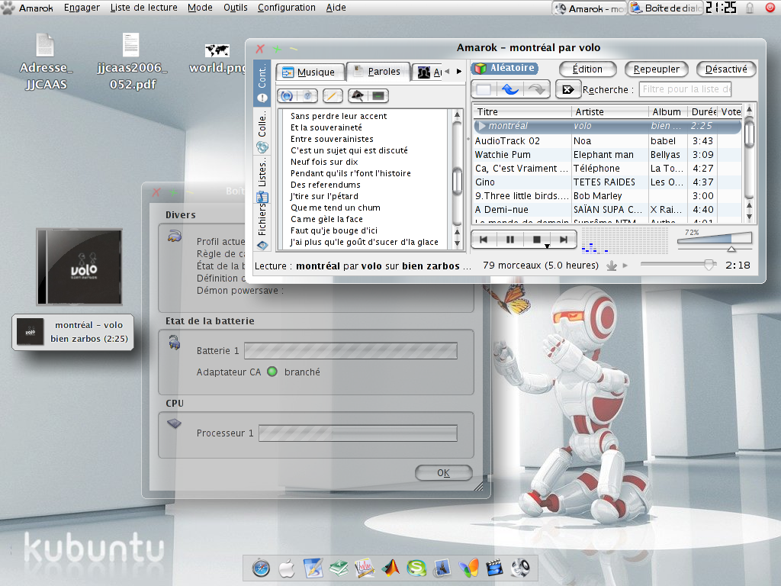Click the Repeupler button
781x586 pixels.
(x=657, y=69)
